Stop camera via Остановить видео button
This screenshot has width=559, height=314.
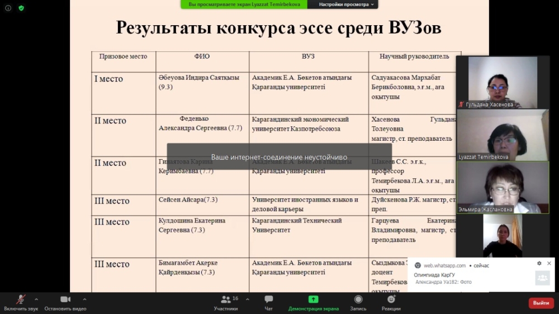(x=65, y=300)
